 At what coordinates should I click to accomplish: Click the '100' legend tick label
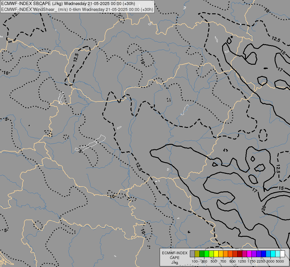coord(195,261)
